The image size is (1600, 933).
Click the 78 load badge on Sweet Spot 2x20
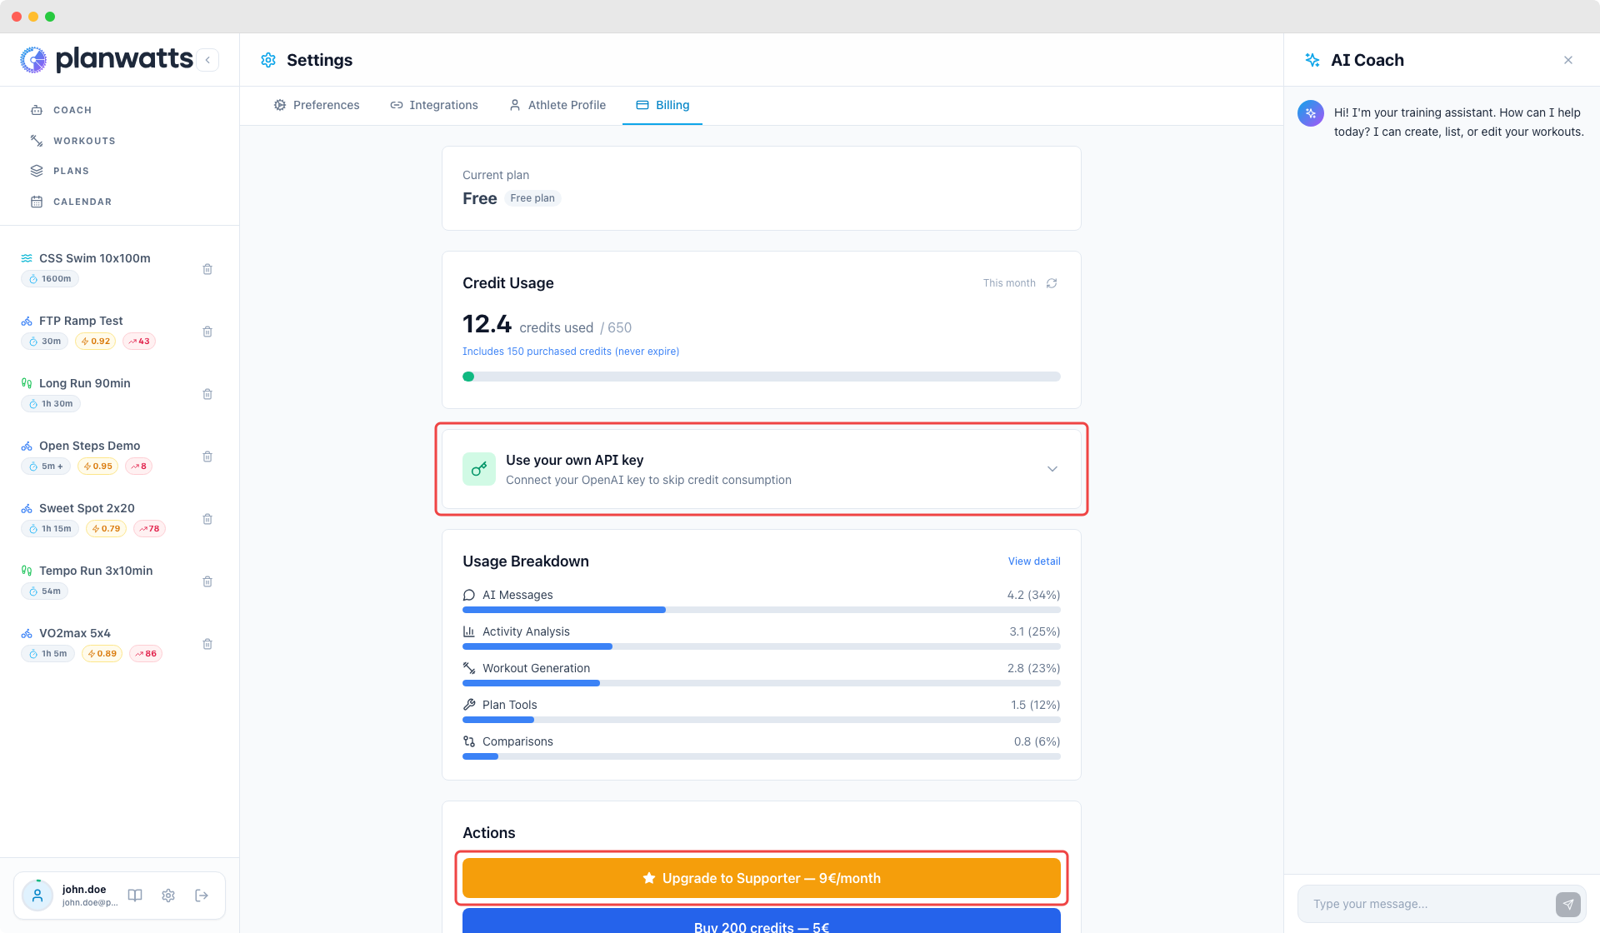[150, 529]
